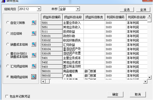153x100 pixels.
Task: Select row code 5001
Action: point(52,23)
